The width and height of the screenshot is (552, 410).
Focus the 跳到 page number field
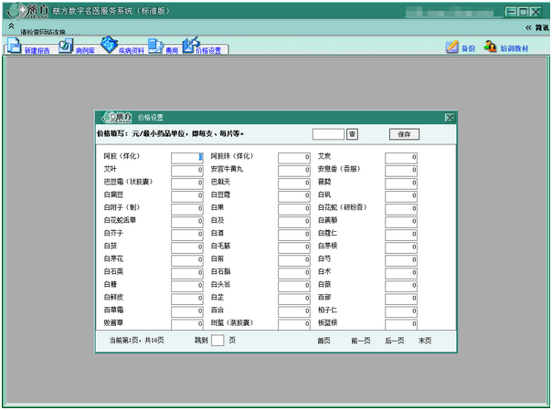pos(218,341)
